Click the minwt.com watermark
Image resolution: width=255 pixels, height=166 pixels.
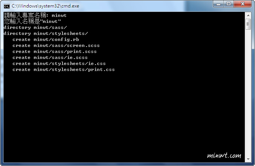pos(224,155)
